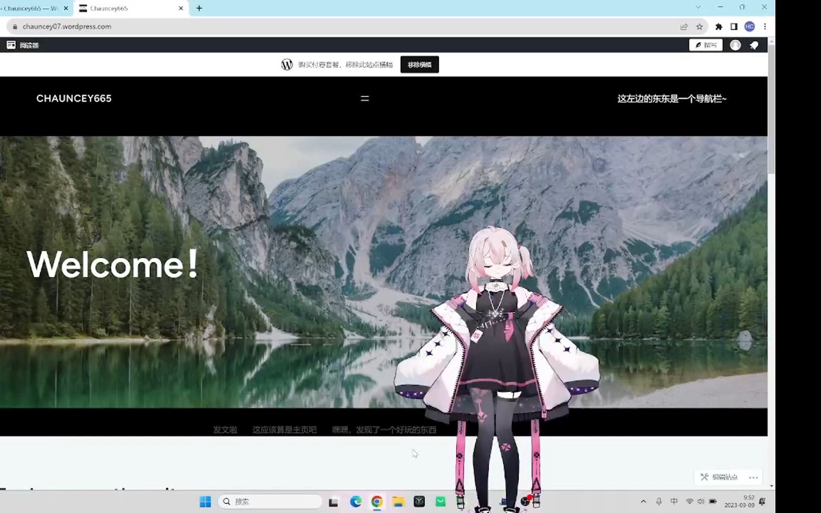Image resolution: width=821 pixels, height=513 pixels.
Task: Click the black remove banner button
Action: tap(420, 65)
